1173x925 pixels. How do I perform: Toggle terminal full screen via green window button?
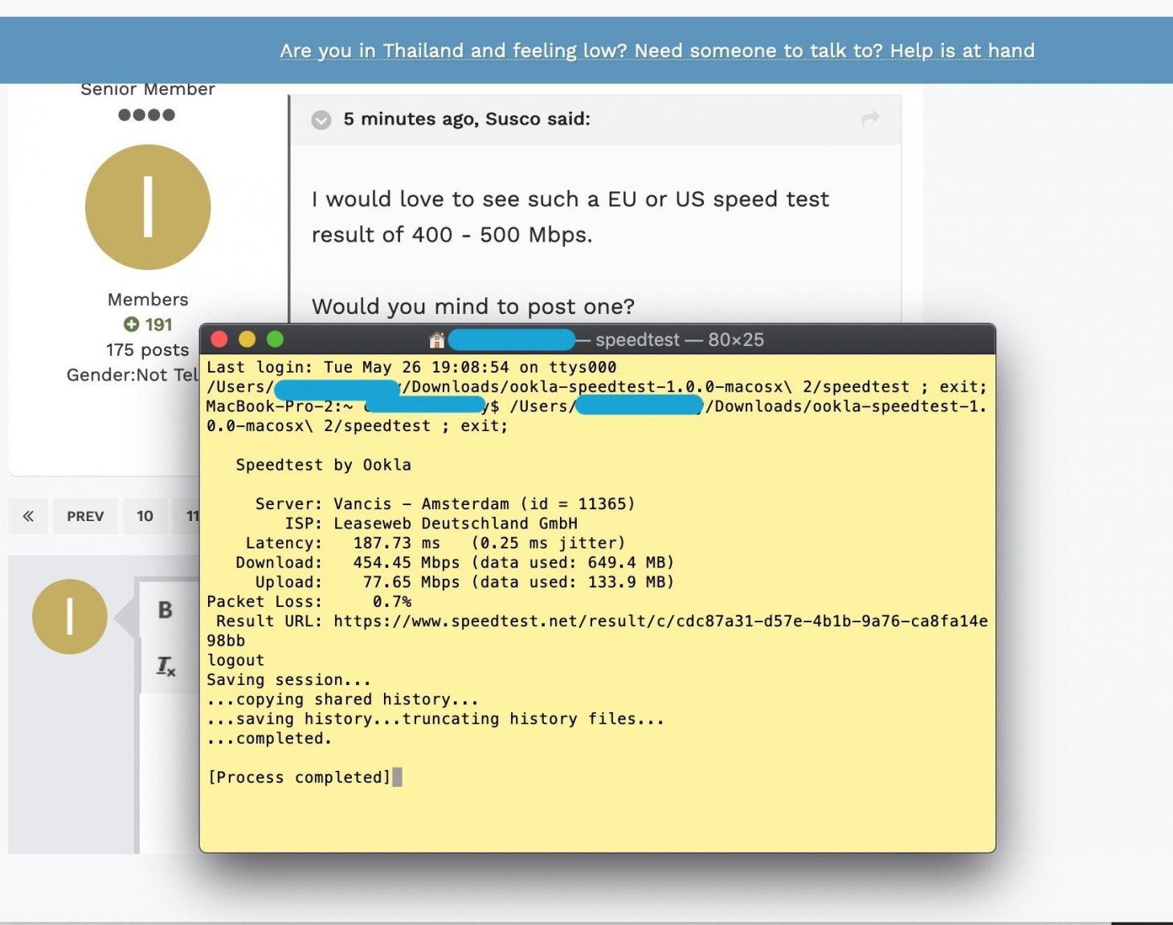click(x=274, y=339)
